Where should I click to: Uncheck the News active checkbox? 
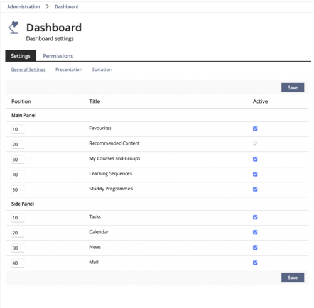click(x=255, y=247)
